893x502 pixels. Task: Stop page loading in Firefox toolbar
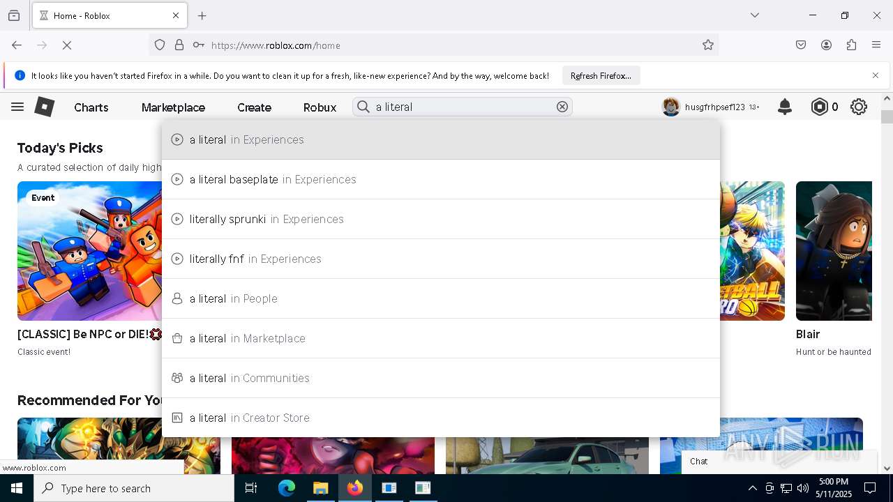(x=67, y=45)
